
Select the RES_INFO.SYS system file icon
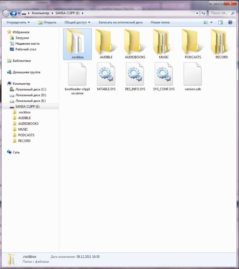click(135, 74)
